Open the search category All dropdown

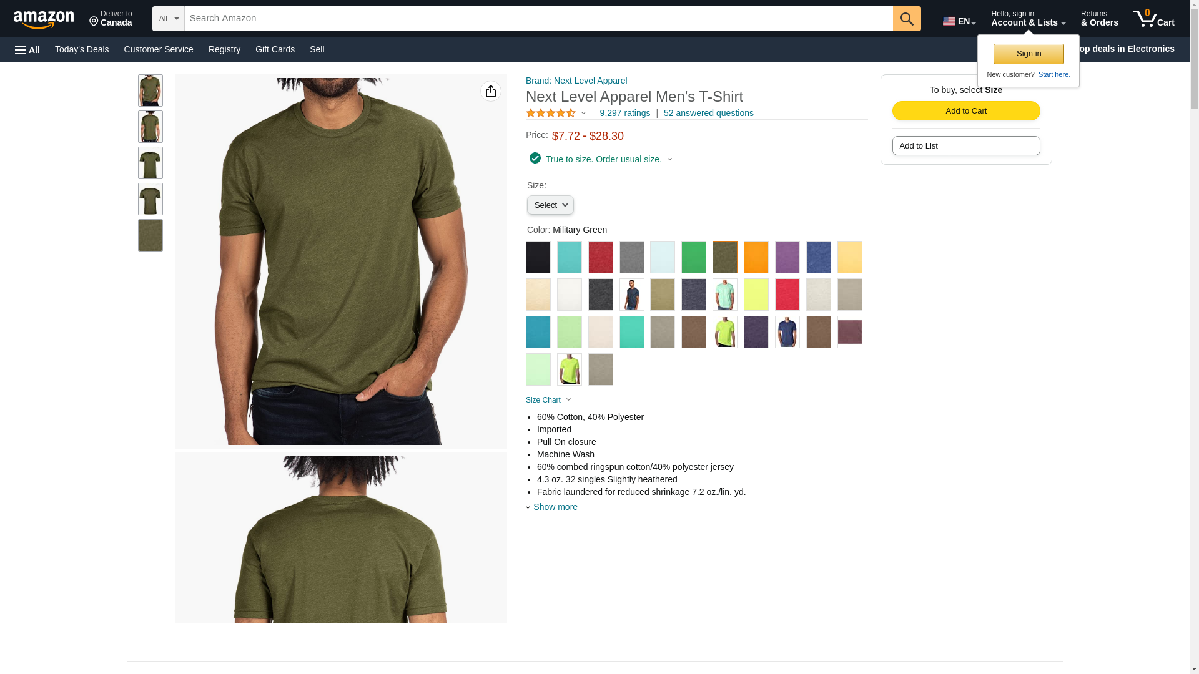pos(169,19)
